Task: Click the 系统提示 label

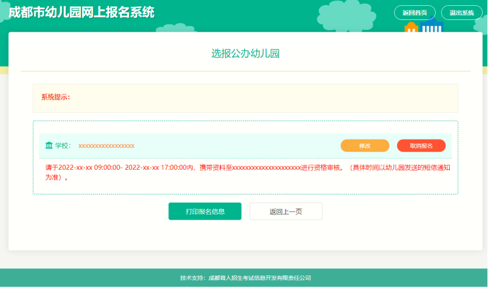Action: pos(56,97)
